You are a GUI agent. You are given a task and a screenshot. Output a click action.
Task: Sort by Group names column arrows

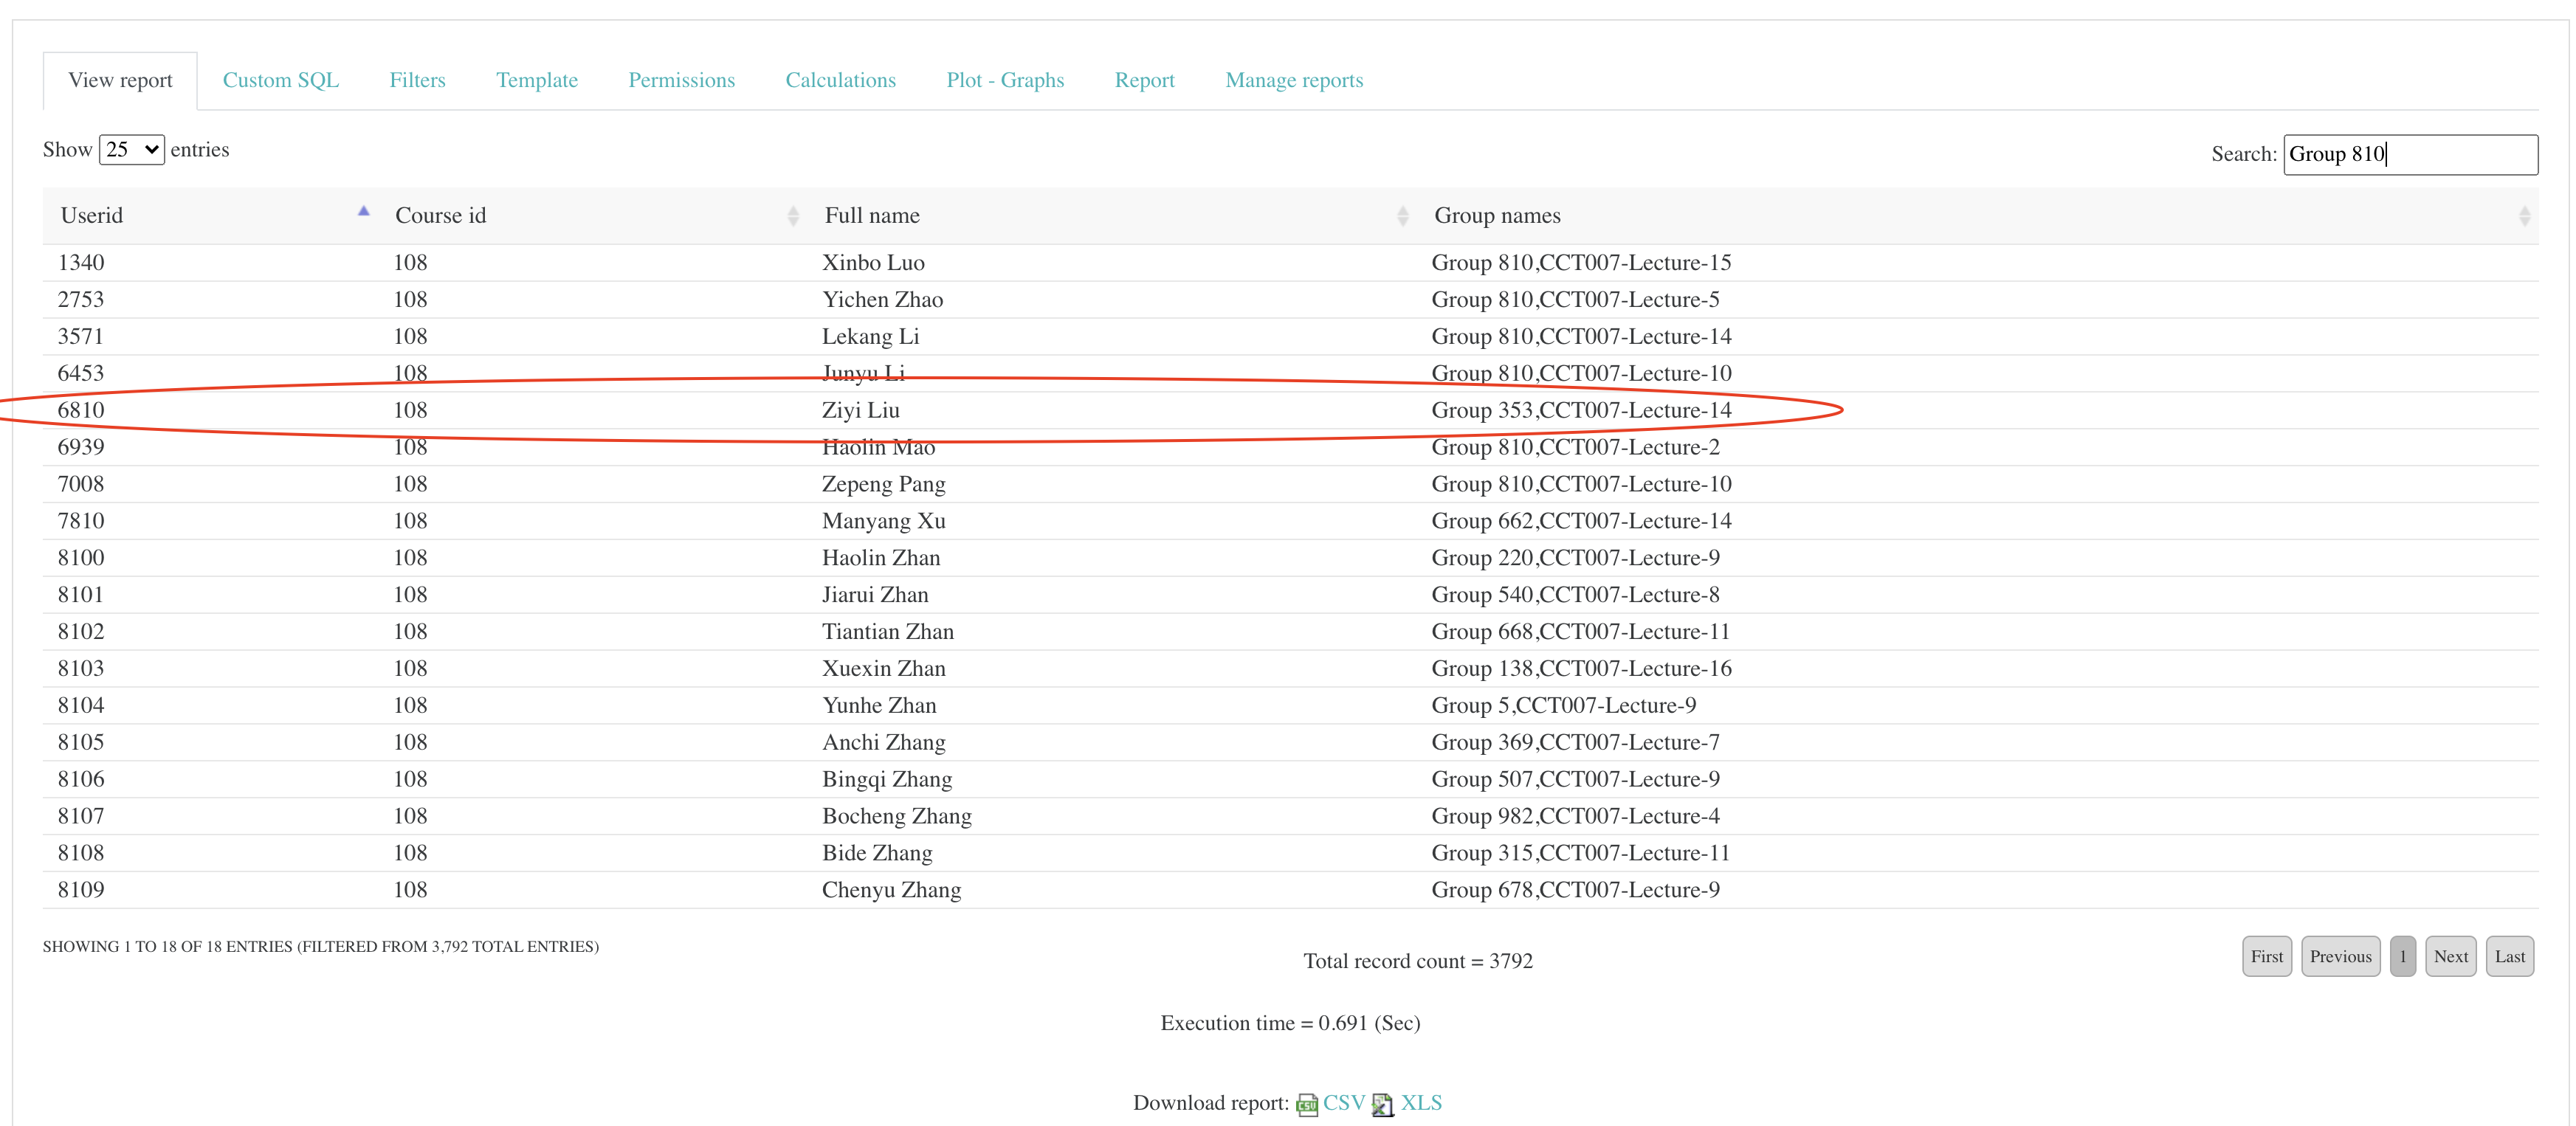coord(2524,215)
